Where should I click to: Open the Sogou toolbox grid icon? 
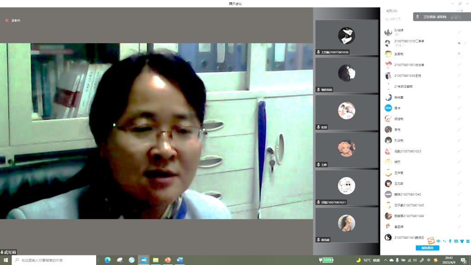click(468, 241)
